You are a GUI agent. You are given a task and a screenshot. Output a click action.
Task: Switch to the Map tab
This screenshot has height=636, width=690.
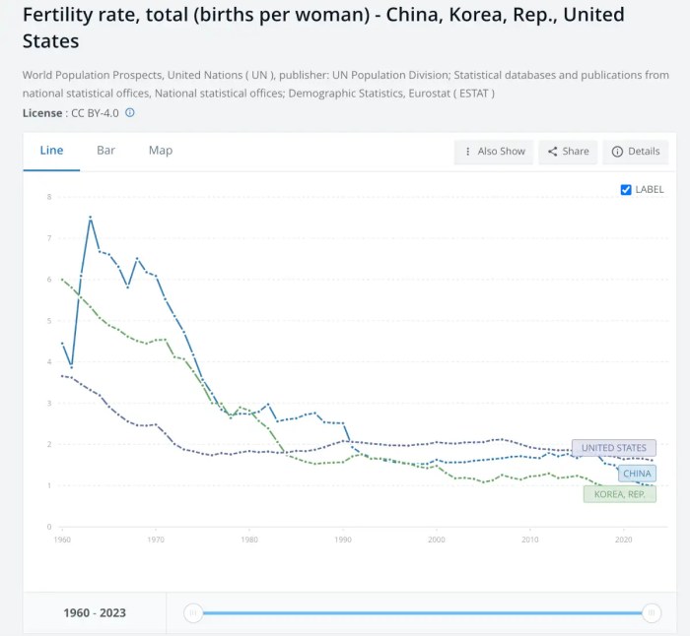pos(161,151)
